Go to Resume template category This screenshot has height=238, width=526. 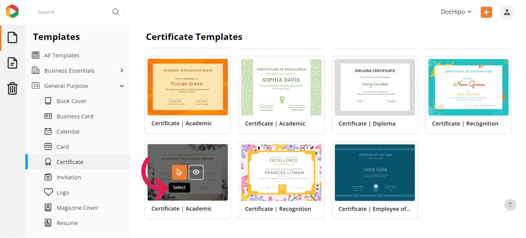(x=67, y=223)
